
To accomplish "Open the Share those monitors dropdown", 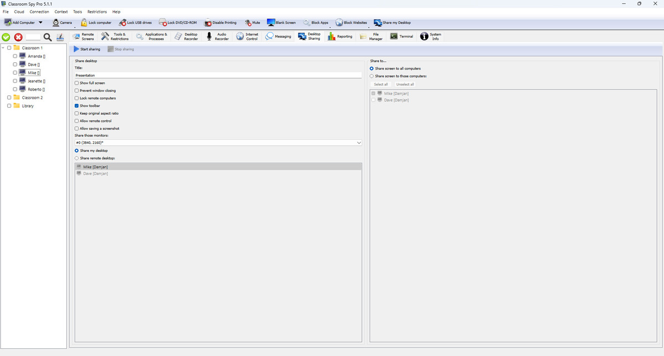I will point(359,143).
